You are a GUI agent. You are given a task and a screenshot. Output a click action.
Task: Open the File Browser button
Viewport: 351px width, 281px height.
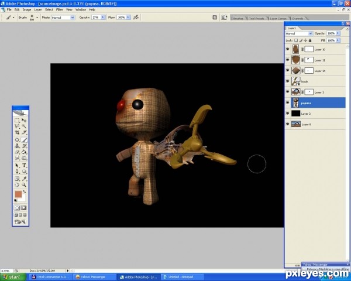click(224, 17)
